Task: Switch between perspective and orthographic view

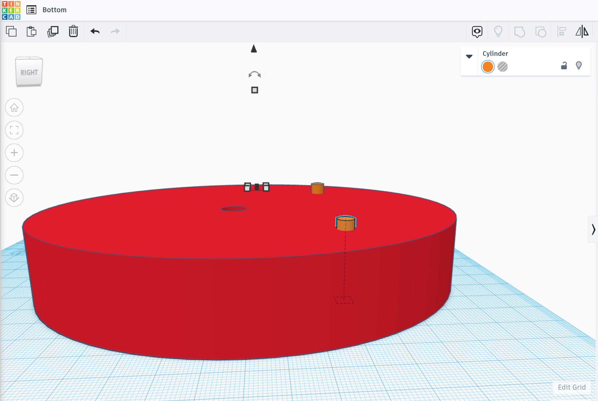Action: (x=14, y=198)
